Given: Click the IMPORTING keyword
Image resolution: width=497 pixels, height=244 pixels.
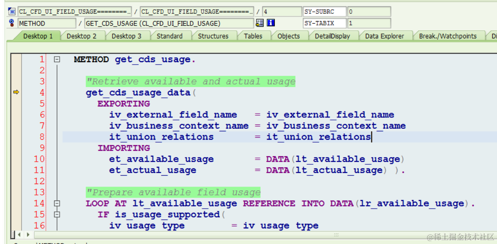Looking at the screenshot, I should [124, 148].
